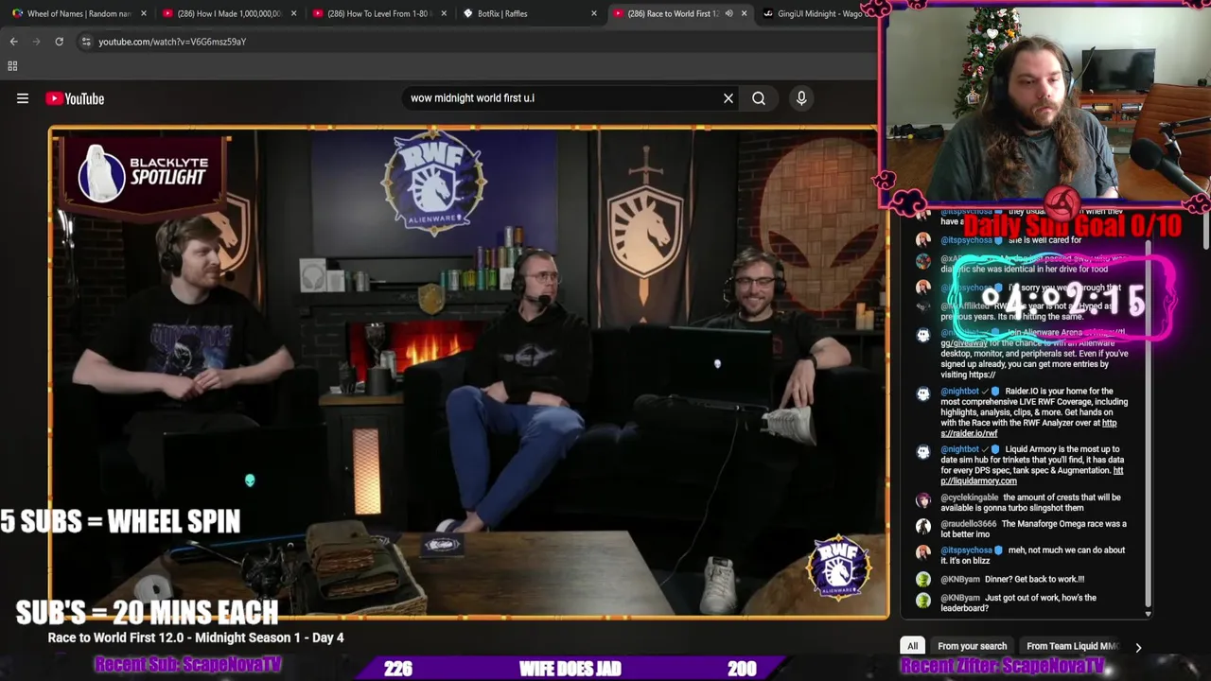Click @raudello3666's avatar in chat
Screen dimensions: 1211x681
coord(923,527)
